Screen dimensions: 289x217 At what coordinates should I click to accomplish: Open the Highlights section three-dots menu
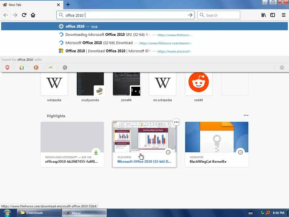(246, 115)
